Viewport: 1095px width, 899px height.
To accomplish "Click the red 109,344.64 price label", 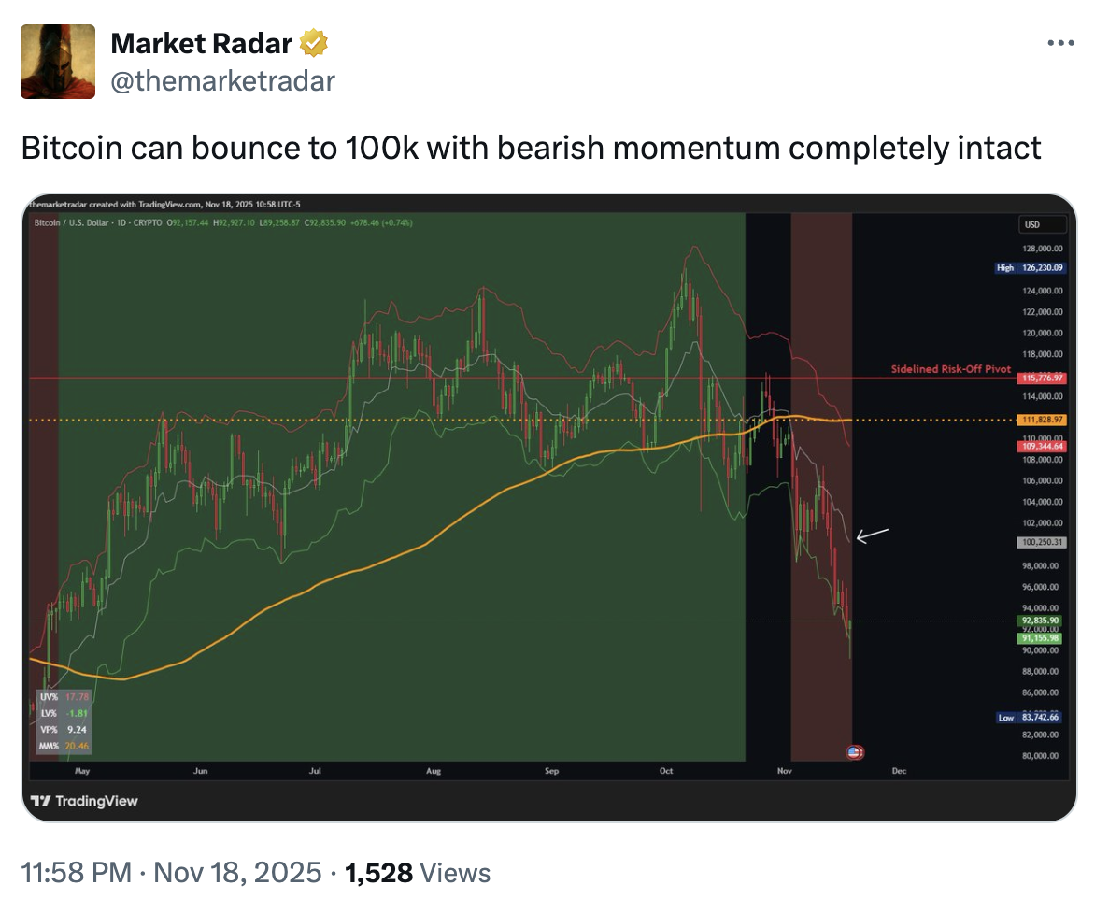I will [1038, 448].
